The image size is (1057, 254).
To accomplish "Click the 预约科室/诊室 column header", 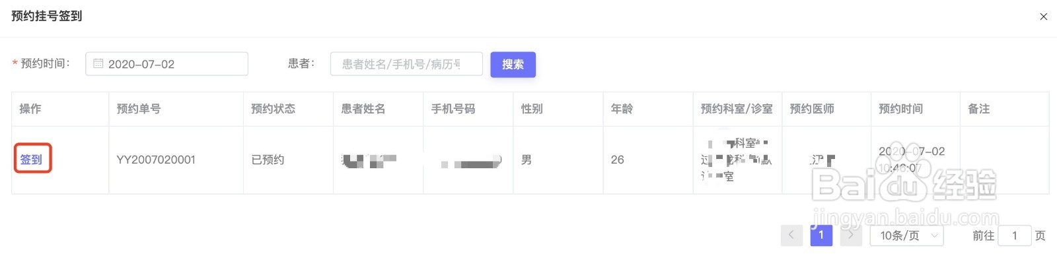I will 737,109.
